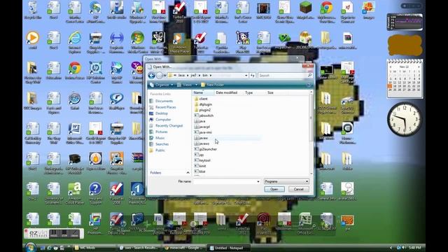The image size is (448, 252).
Task: Create a New Folder
Action: point(212,85)
